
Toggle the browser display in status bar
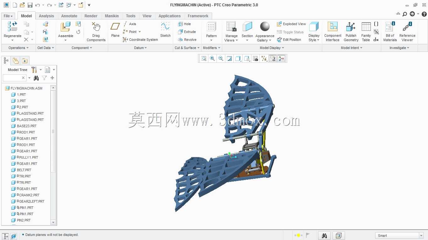[x=14, y=236]
